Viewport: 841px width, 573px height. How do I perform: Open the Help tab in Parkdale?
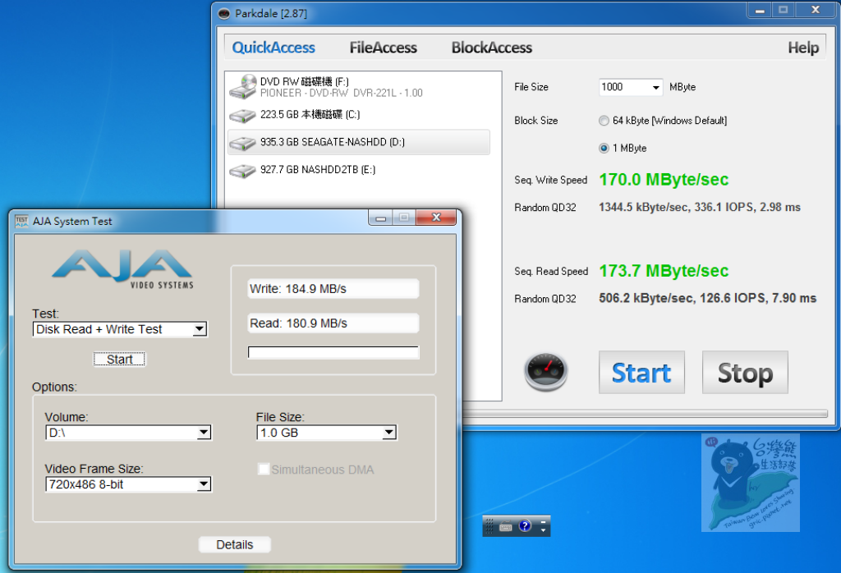(x=803, y=48)
